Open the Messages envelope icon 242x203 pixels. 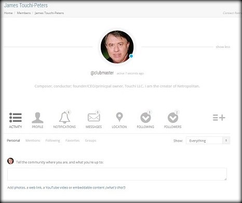[93, 118]
